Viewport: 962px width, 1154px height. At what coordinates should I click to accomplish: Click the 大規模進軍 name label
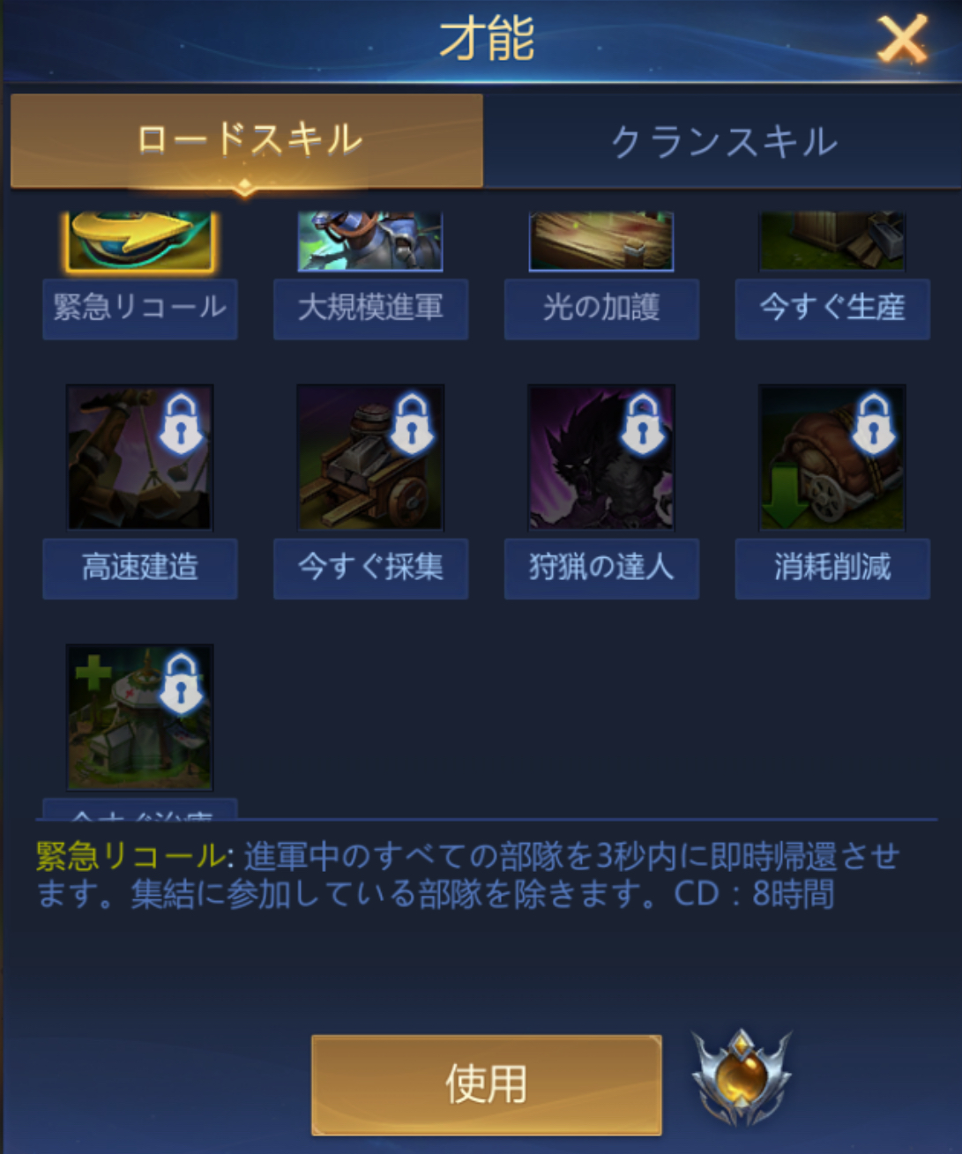[x=370, y=309]
